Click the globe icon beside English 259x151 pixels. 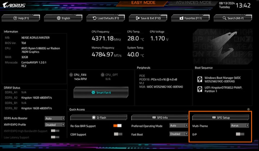tap(58, 18)
